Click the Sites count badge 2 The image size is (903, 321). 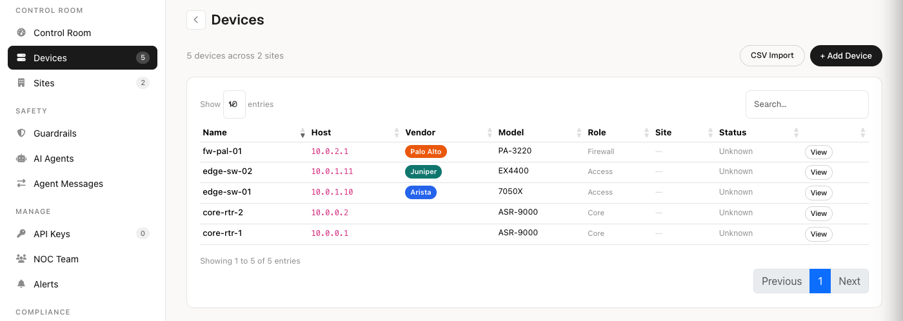point(143,83)
